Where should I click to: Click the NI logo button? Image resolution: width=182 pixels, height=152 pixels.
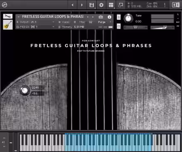coord(176,5)
